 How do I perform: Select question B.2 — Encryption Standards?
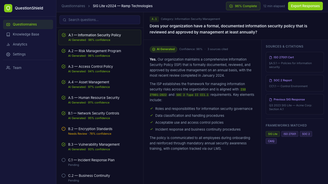pyautogui.click(x=100, y=131)
